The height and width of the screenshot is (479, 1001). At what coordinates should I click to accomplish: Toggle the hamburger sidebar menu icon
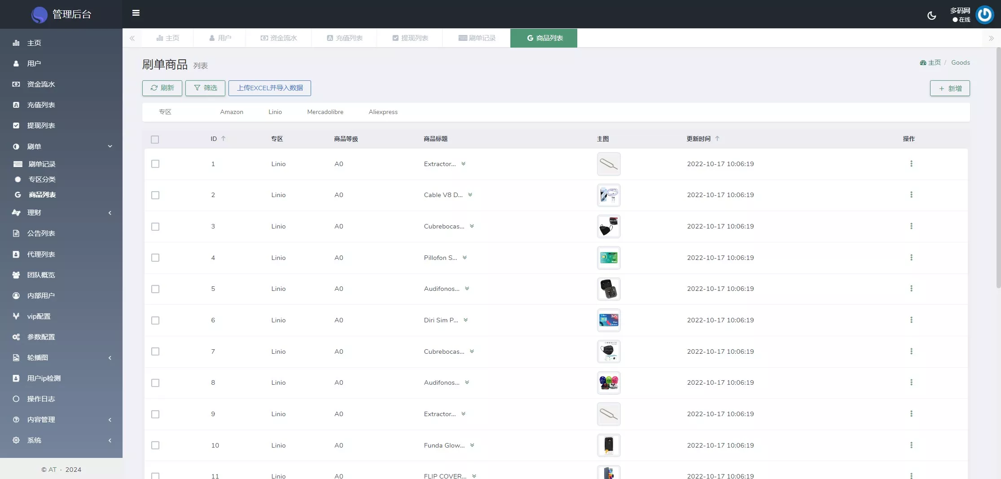[x=136, y=13]
